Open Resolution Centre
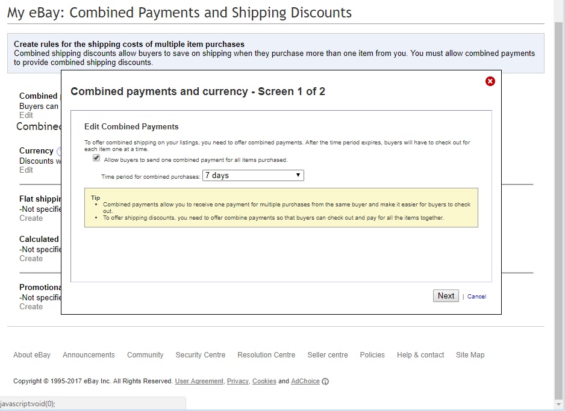The image size is (565, 411). pyautogui.click(x=266, y=355)
